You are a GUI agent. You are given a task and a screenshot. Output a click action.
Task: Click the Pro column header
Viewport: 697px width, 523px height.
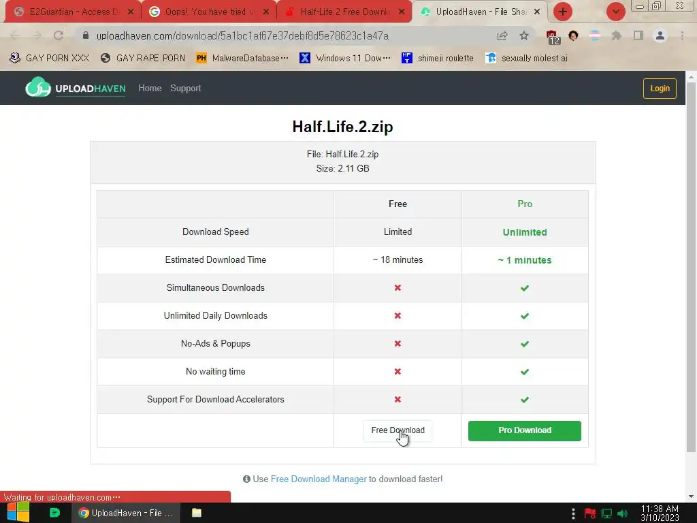[525, 204]
